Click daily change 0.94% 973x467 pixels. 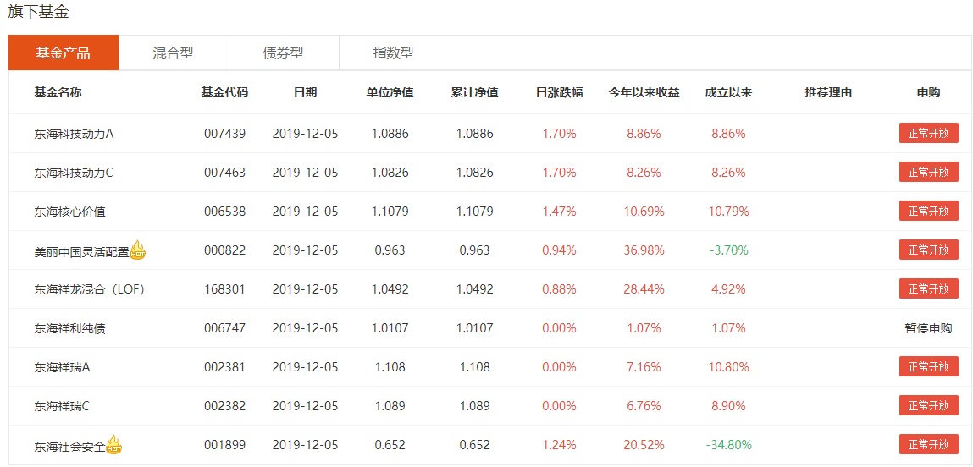pyautogui.click(x=559, y=250)
